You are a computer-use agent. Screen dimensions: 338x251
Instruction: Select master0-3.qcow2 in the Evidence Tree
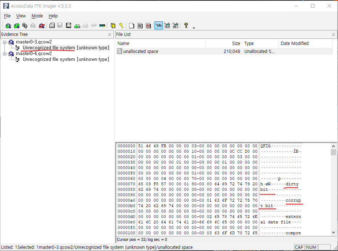[x=34, y=42]
